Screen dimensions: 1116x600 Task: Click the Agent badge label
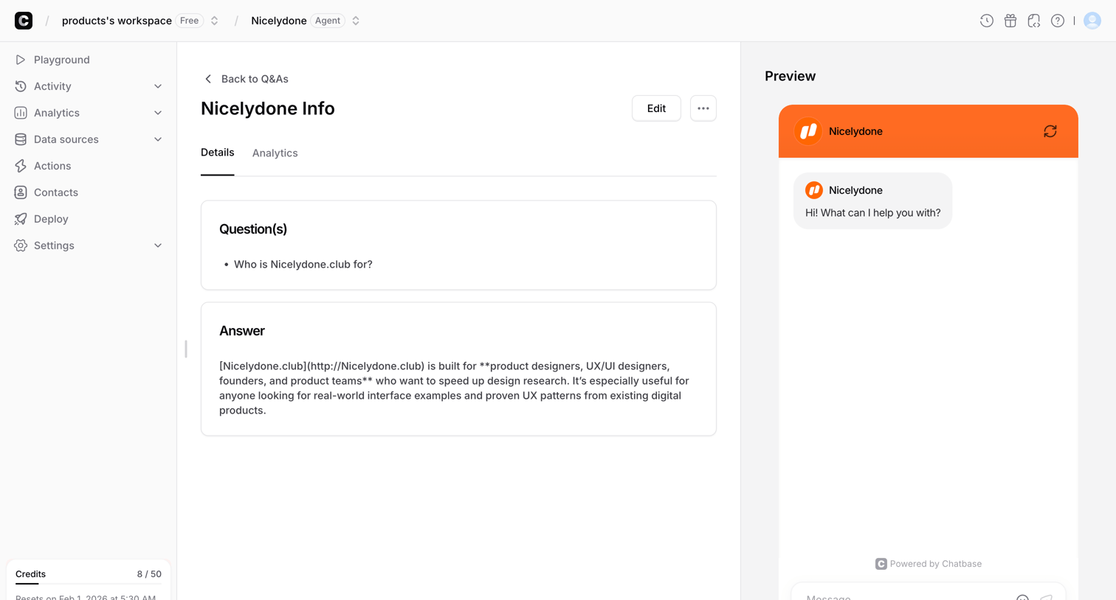point(328,21)
